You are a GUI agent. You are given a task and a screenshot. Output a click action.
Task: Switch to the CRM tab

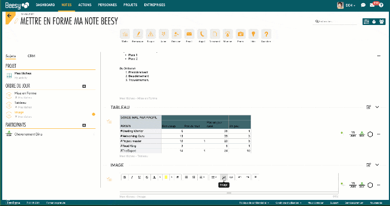click(x=31, y=56)
